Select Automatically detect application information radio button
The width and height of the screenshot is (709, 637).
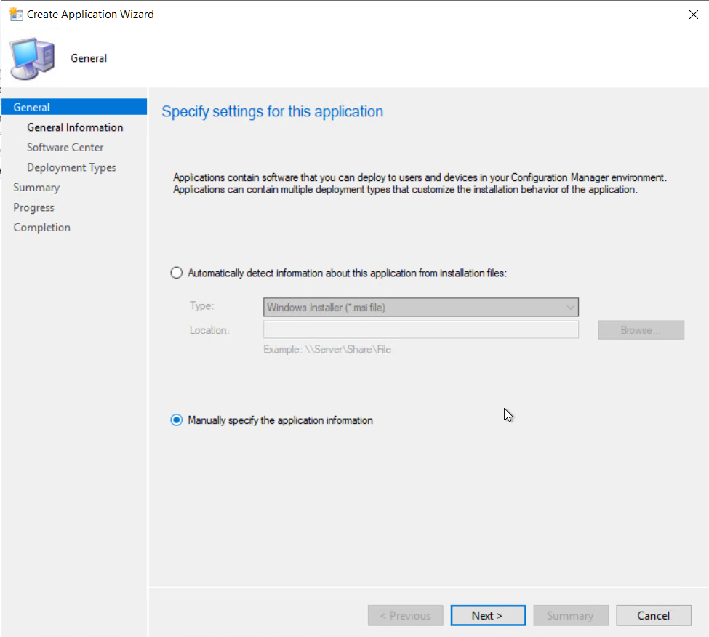176,273
